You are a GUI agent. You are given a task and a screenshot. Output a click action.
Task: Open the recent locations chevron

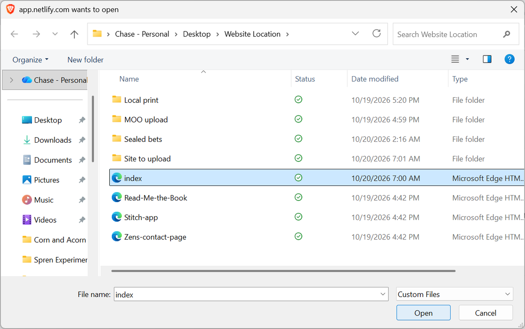pyautogui.click(x=55, y=34)
